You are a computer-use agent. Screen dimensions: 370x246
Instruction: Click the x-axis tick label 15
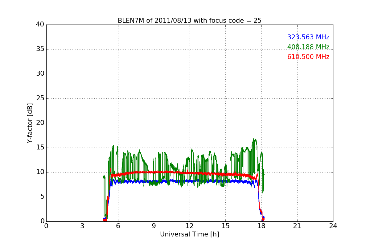[x=225, y=226]
